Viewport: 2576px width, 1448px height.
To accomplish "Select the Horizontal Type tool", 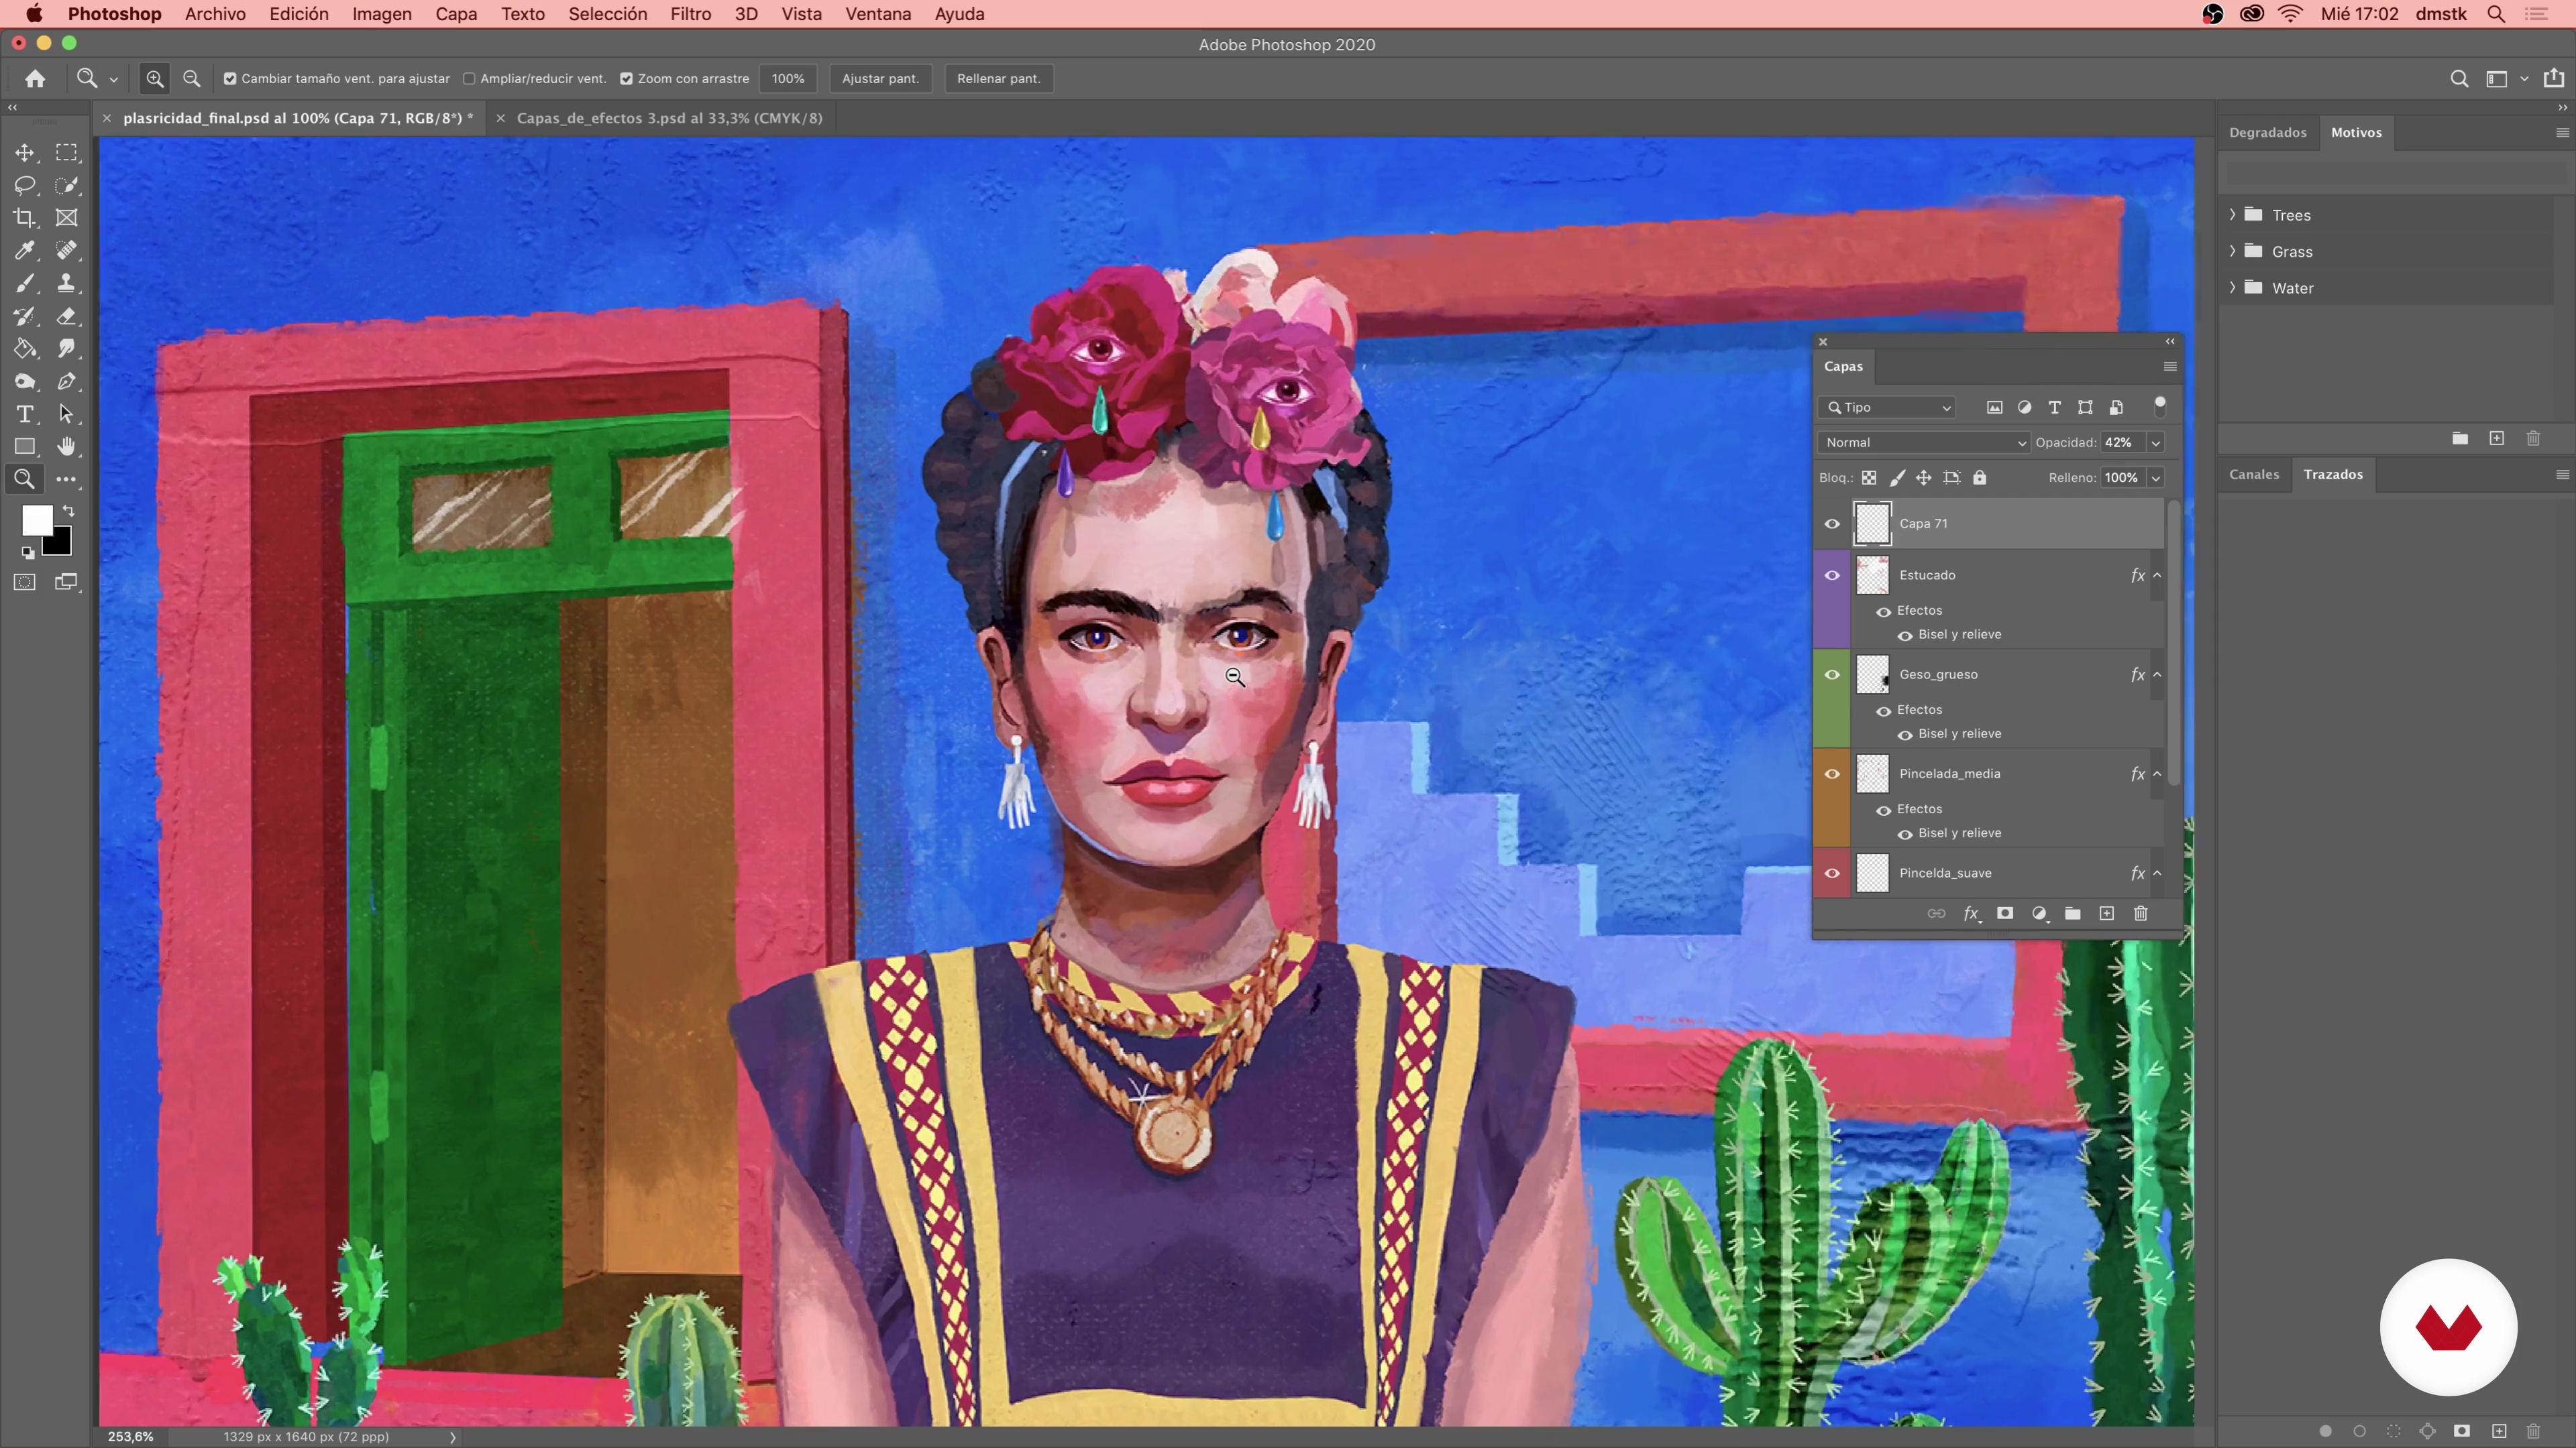I will pyautogui.click(x=24, y=414).
